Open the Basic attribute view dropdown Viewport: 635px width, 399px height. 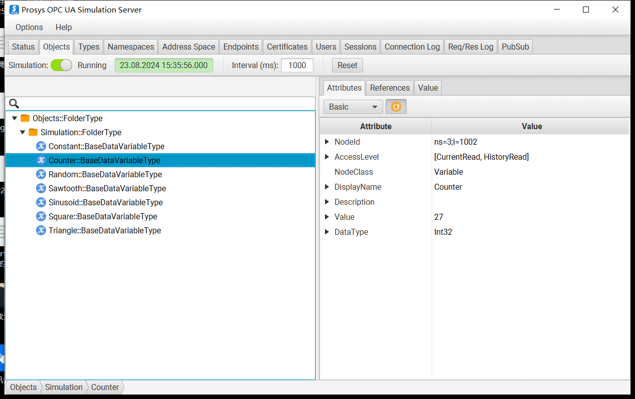(x=353, y=107)
